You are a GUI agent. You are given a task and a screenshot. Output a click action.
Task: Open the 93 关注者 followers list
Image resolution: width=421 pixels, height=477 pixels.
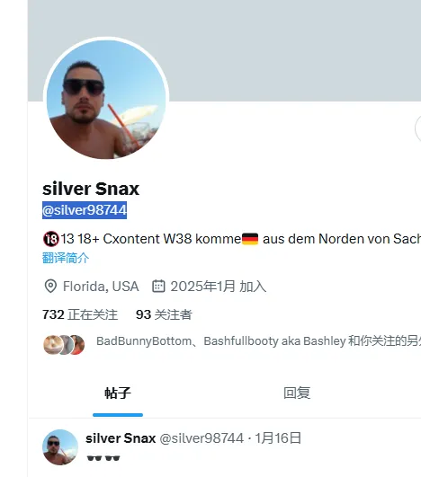point(164,314)
